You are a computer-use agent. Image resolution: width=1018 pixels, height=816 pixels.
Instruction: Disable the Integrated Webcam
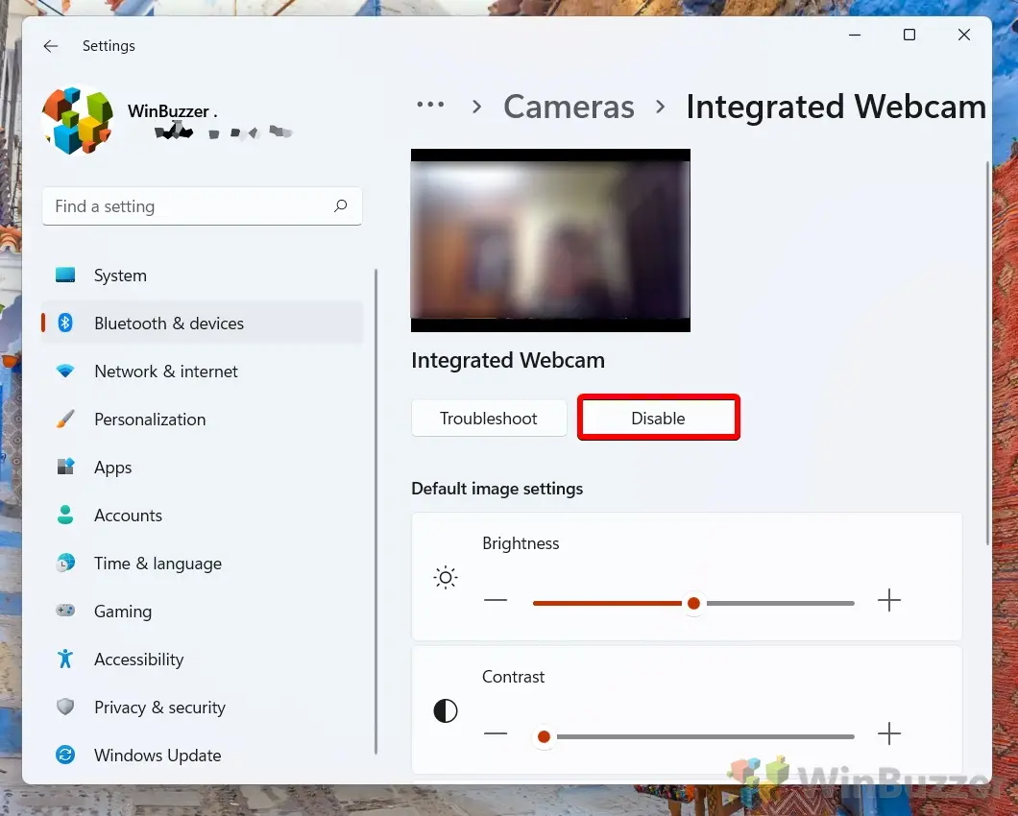pyautogui.click(x=658, y=419)
